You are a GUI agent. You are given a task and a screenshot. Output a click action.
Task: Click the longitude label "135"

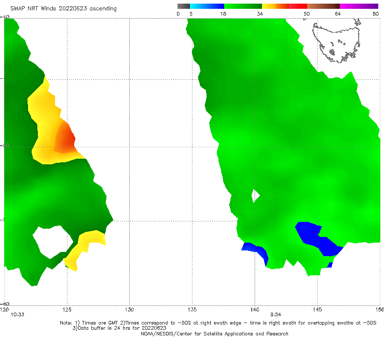click(x=192, y=310)
